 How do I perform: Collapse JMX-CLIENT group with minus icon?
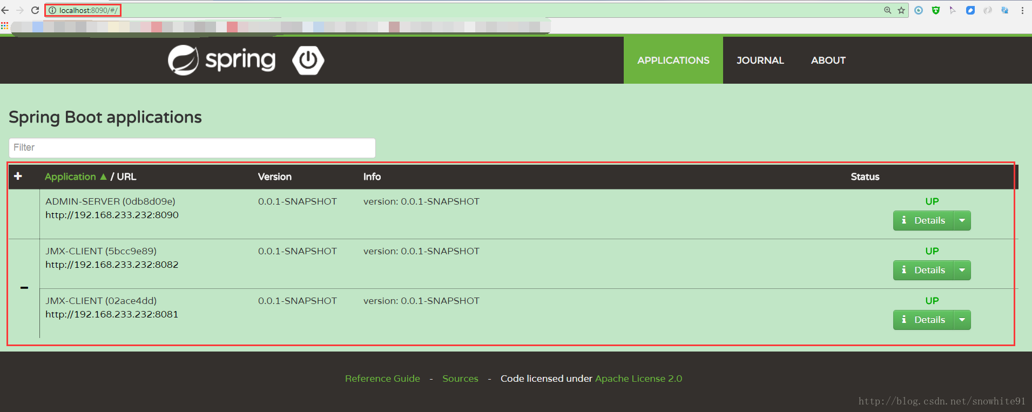coord(24,288)
